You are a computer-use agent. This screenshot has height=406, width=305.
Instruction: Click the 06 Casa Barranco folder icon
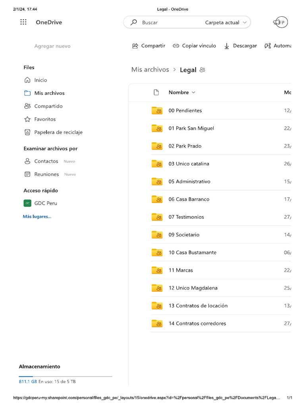tap(157, 199)
